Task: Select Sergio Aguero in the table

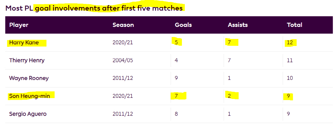Action: pyautogui.click(x=28, y=114)
